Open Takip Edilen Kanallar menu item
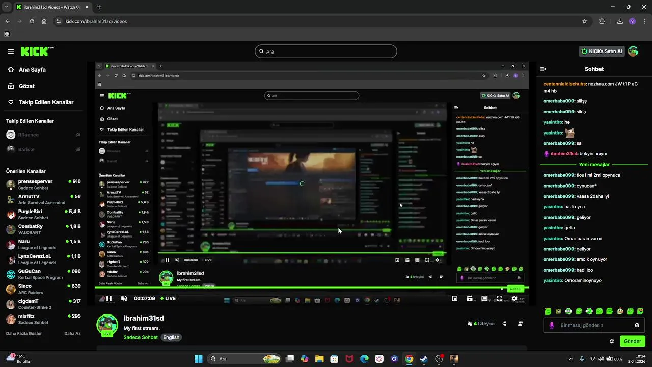 click(x=41, y=102)
